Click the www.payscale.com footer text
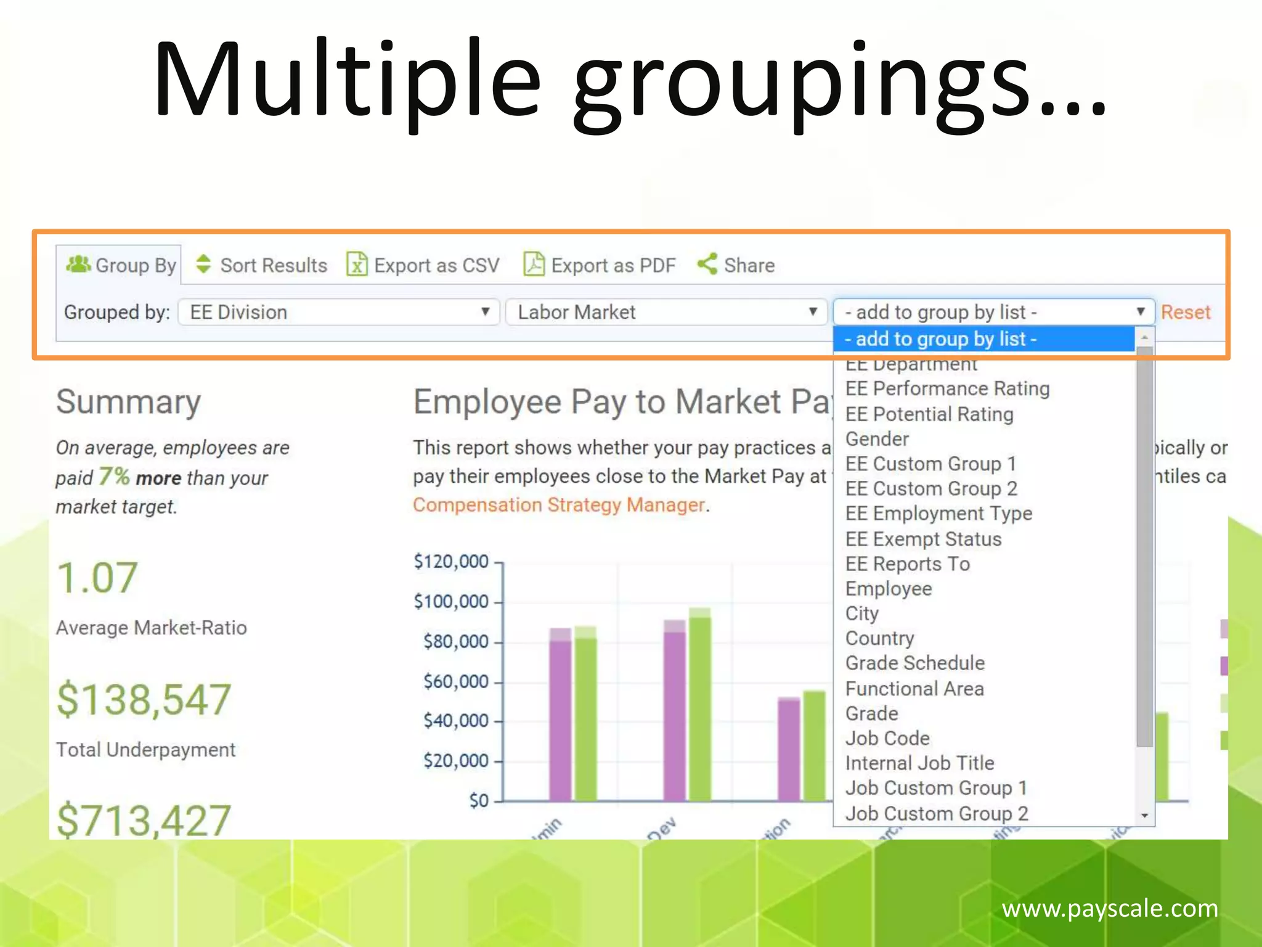The width and height of the screenshot is (1262, 947). coord(1110,909)
